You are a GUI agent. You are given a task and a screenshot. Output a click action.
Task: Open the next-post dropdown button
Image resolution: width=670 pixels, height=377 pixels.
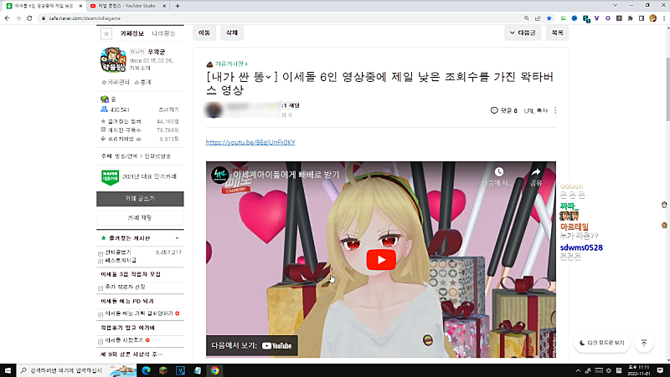point(523,33)
